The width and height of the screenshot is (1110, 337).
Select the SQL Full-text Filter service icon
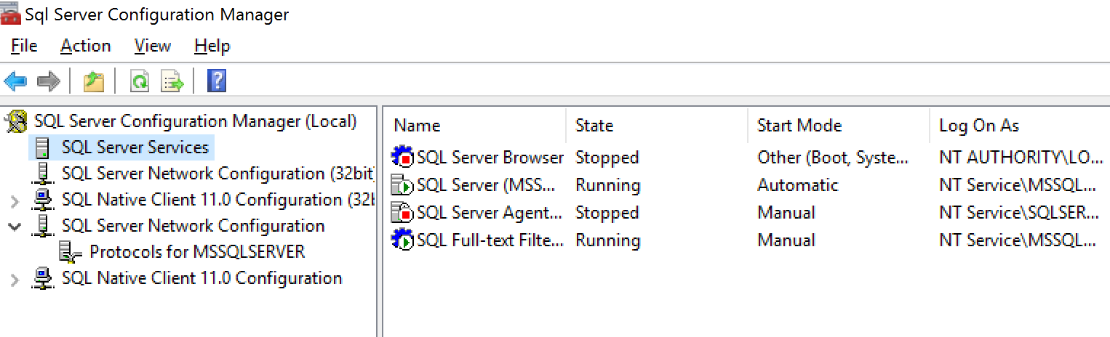(x=402, y=240)
